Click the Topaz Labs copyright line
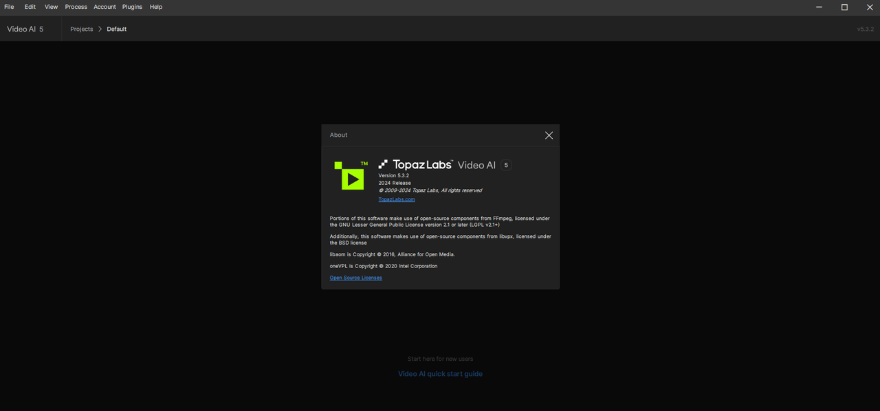This screenshot has height=411, width=880. (430, 190)
